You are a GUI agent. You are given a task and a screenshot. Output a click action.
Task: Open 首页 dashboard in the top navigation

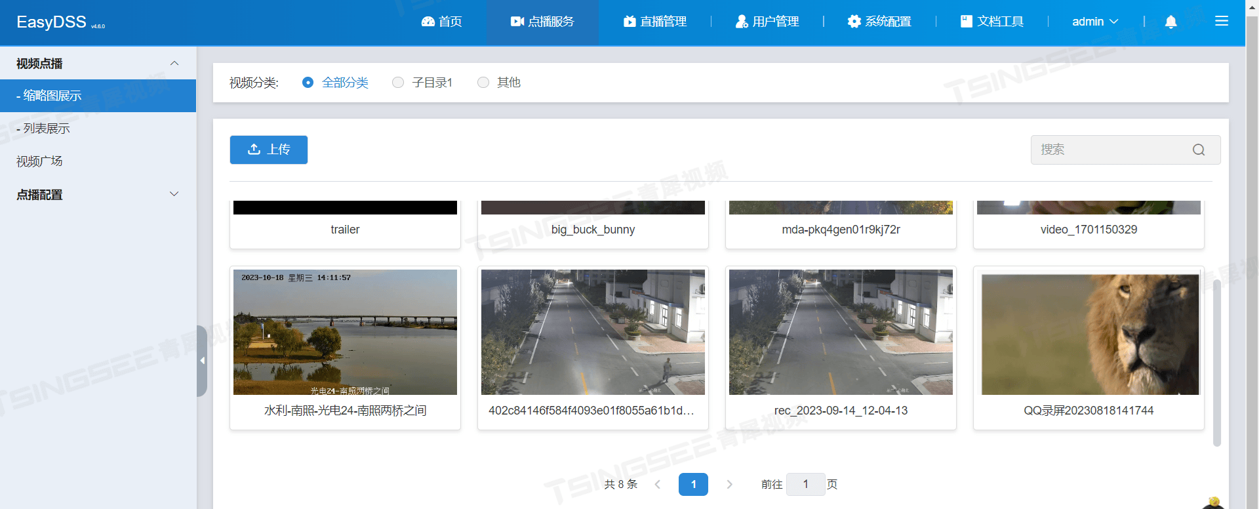pyautogui.click(x=441, y=22)
